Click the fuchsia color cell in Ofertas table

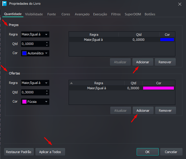158,88
